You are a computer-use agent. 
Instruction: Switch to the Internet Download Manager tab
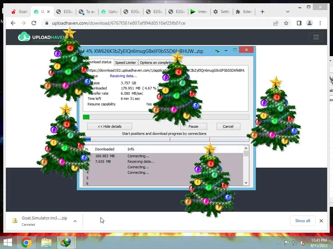coord(199,12)
